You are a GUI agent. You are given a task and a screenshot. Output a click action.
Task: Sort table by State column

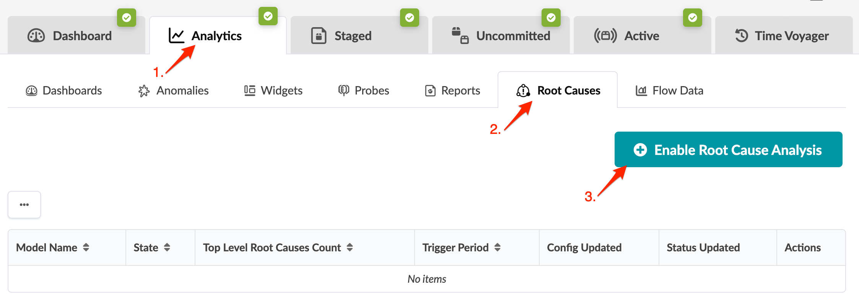(167, 248)
